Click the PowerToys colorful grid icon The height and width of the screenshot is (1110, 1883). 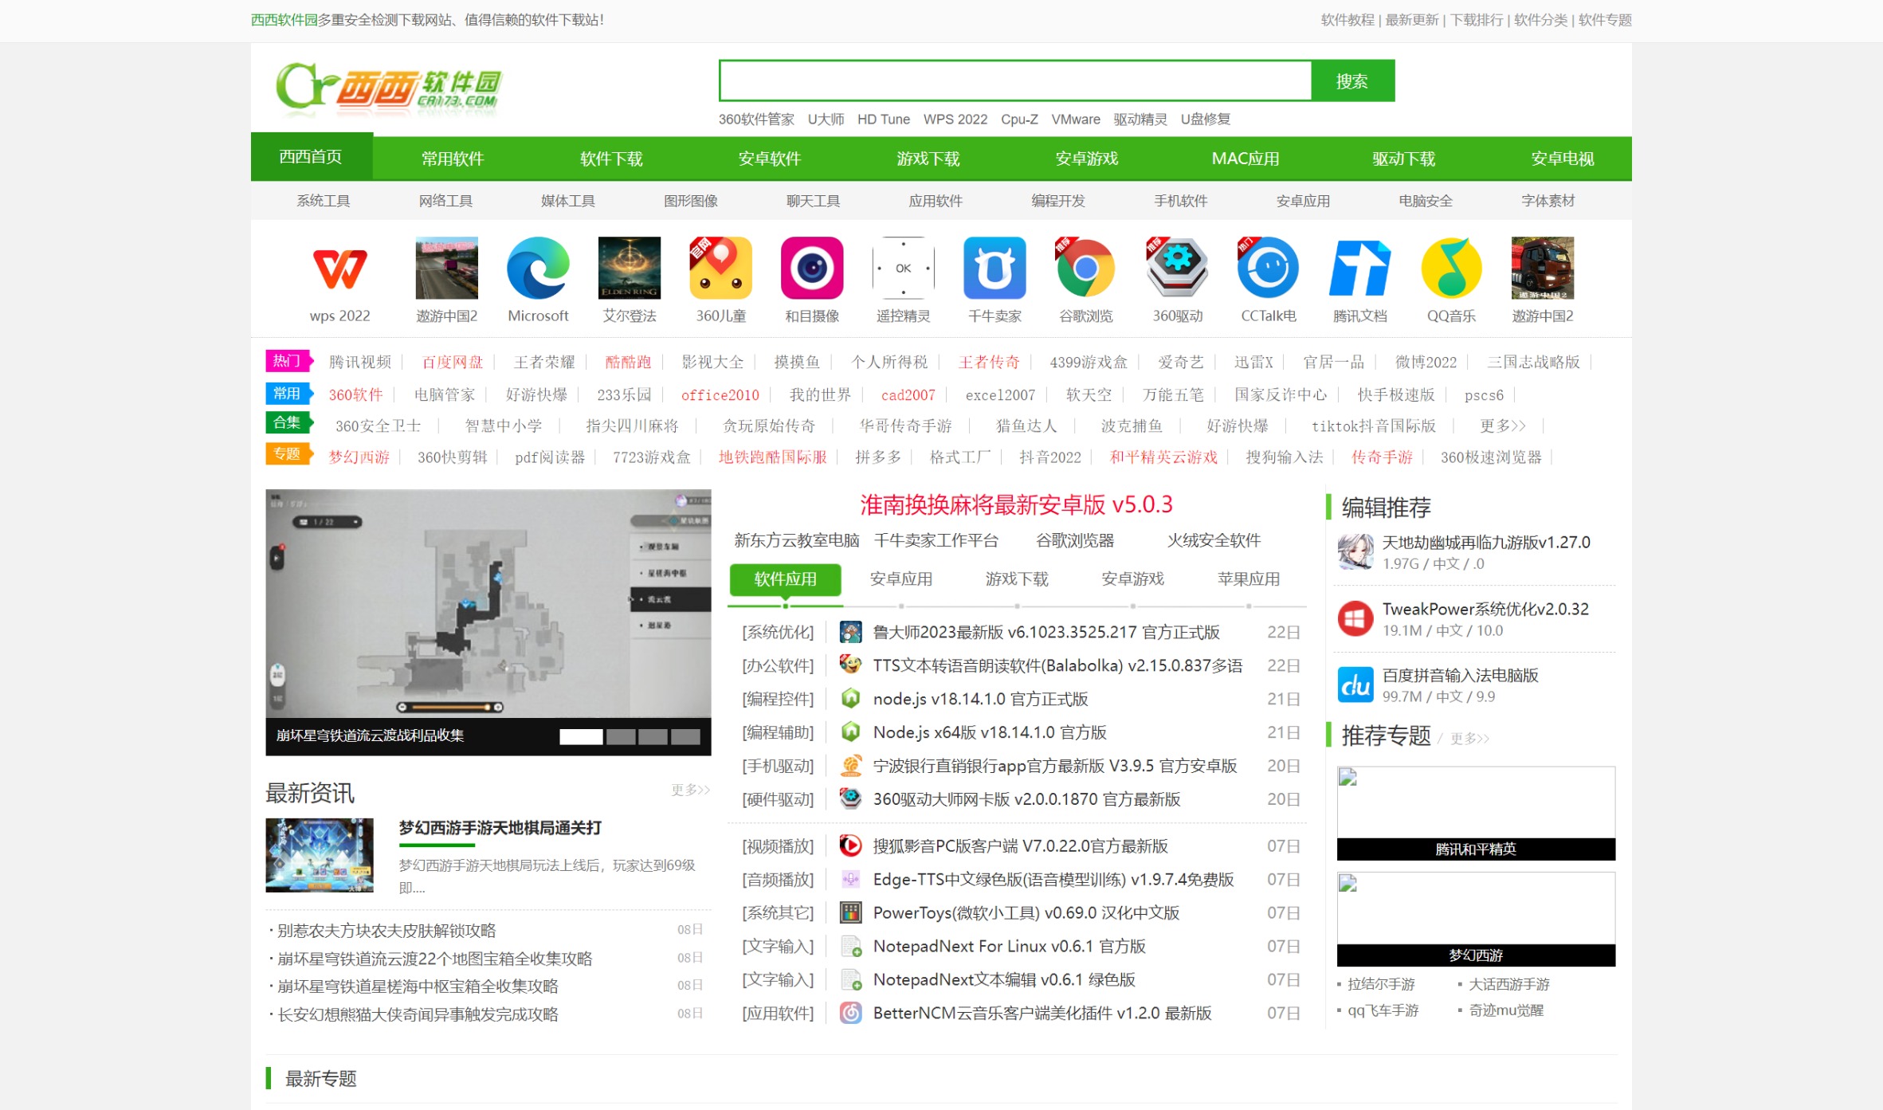[851, 912]
